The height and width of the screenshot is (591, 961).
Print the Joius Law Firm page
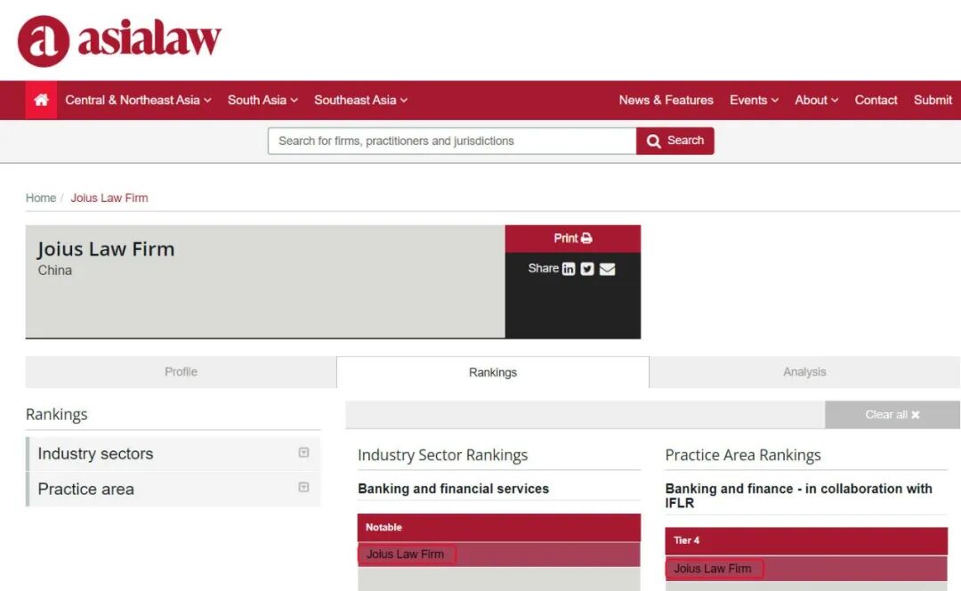tap(572, 239)
